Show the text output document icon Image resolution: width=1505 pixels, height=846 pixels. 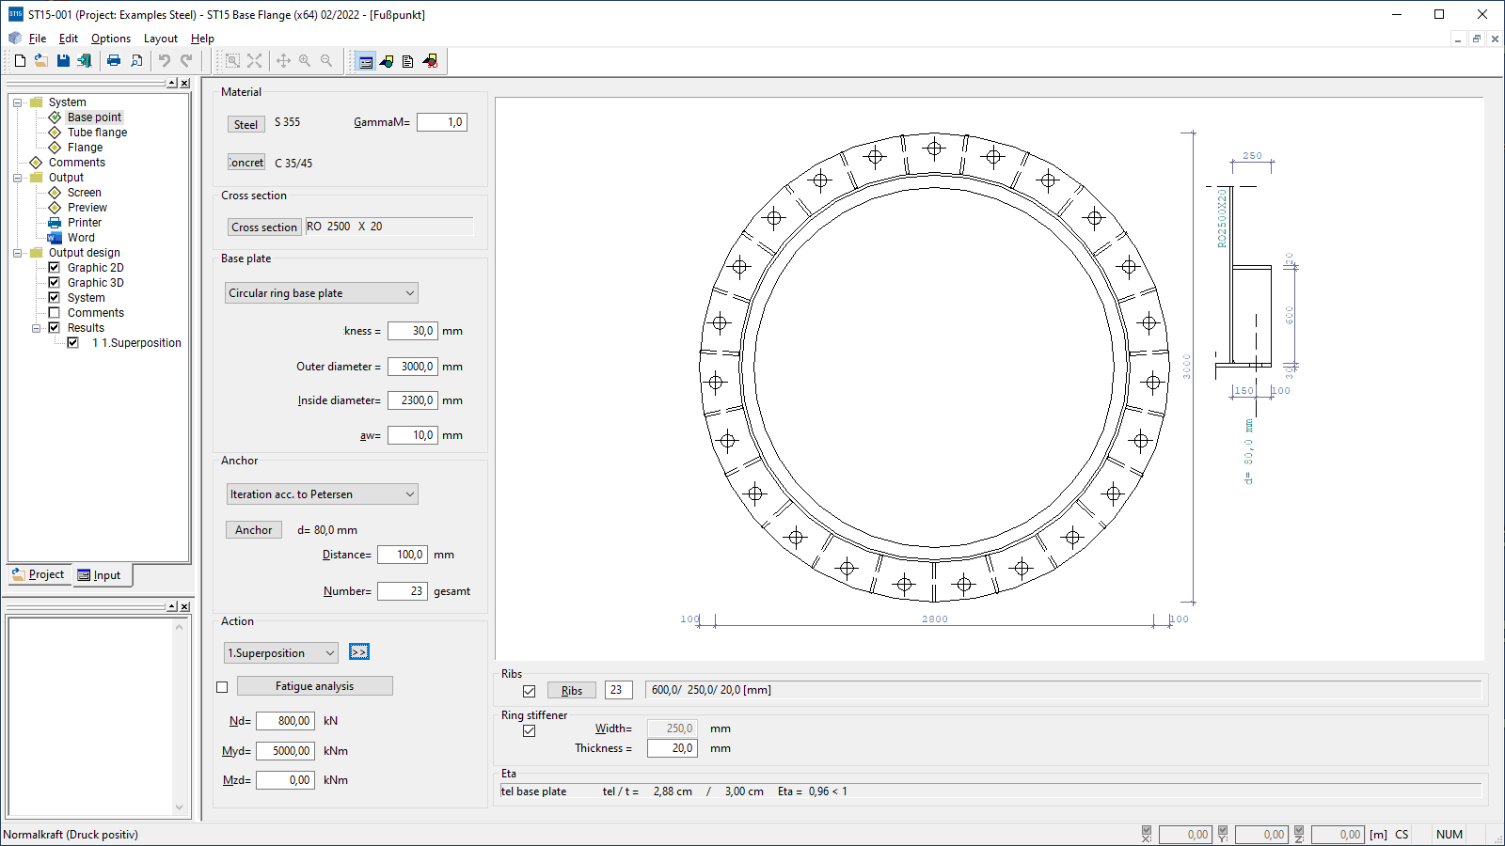(407, 62)
